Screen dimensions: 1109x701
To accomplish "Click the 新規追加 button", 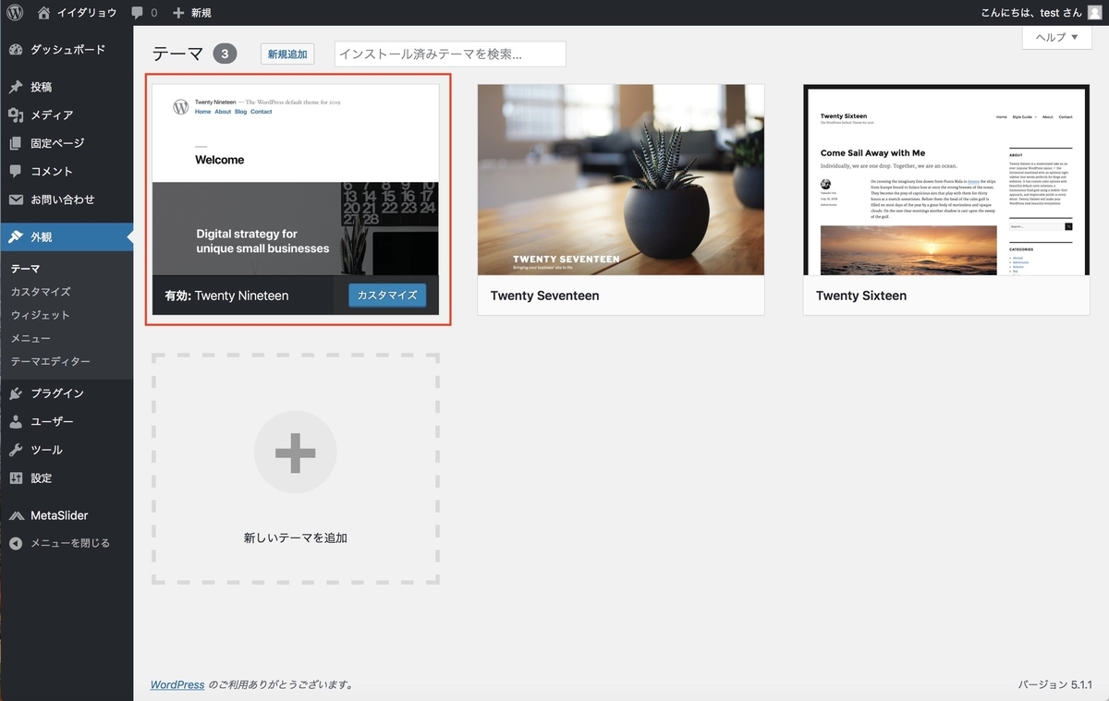I will point(287,54).
